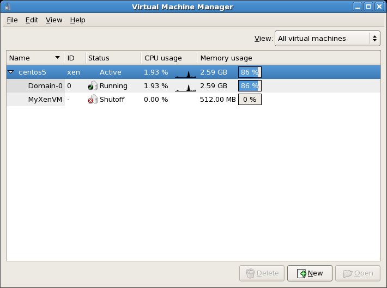Click the folder icon on Open button
387x288 pixels.
coord(347,273)
